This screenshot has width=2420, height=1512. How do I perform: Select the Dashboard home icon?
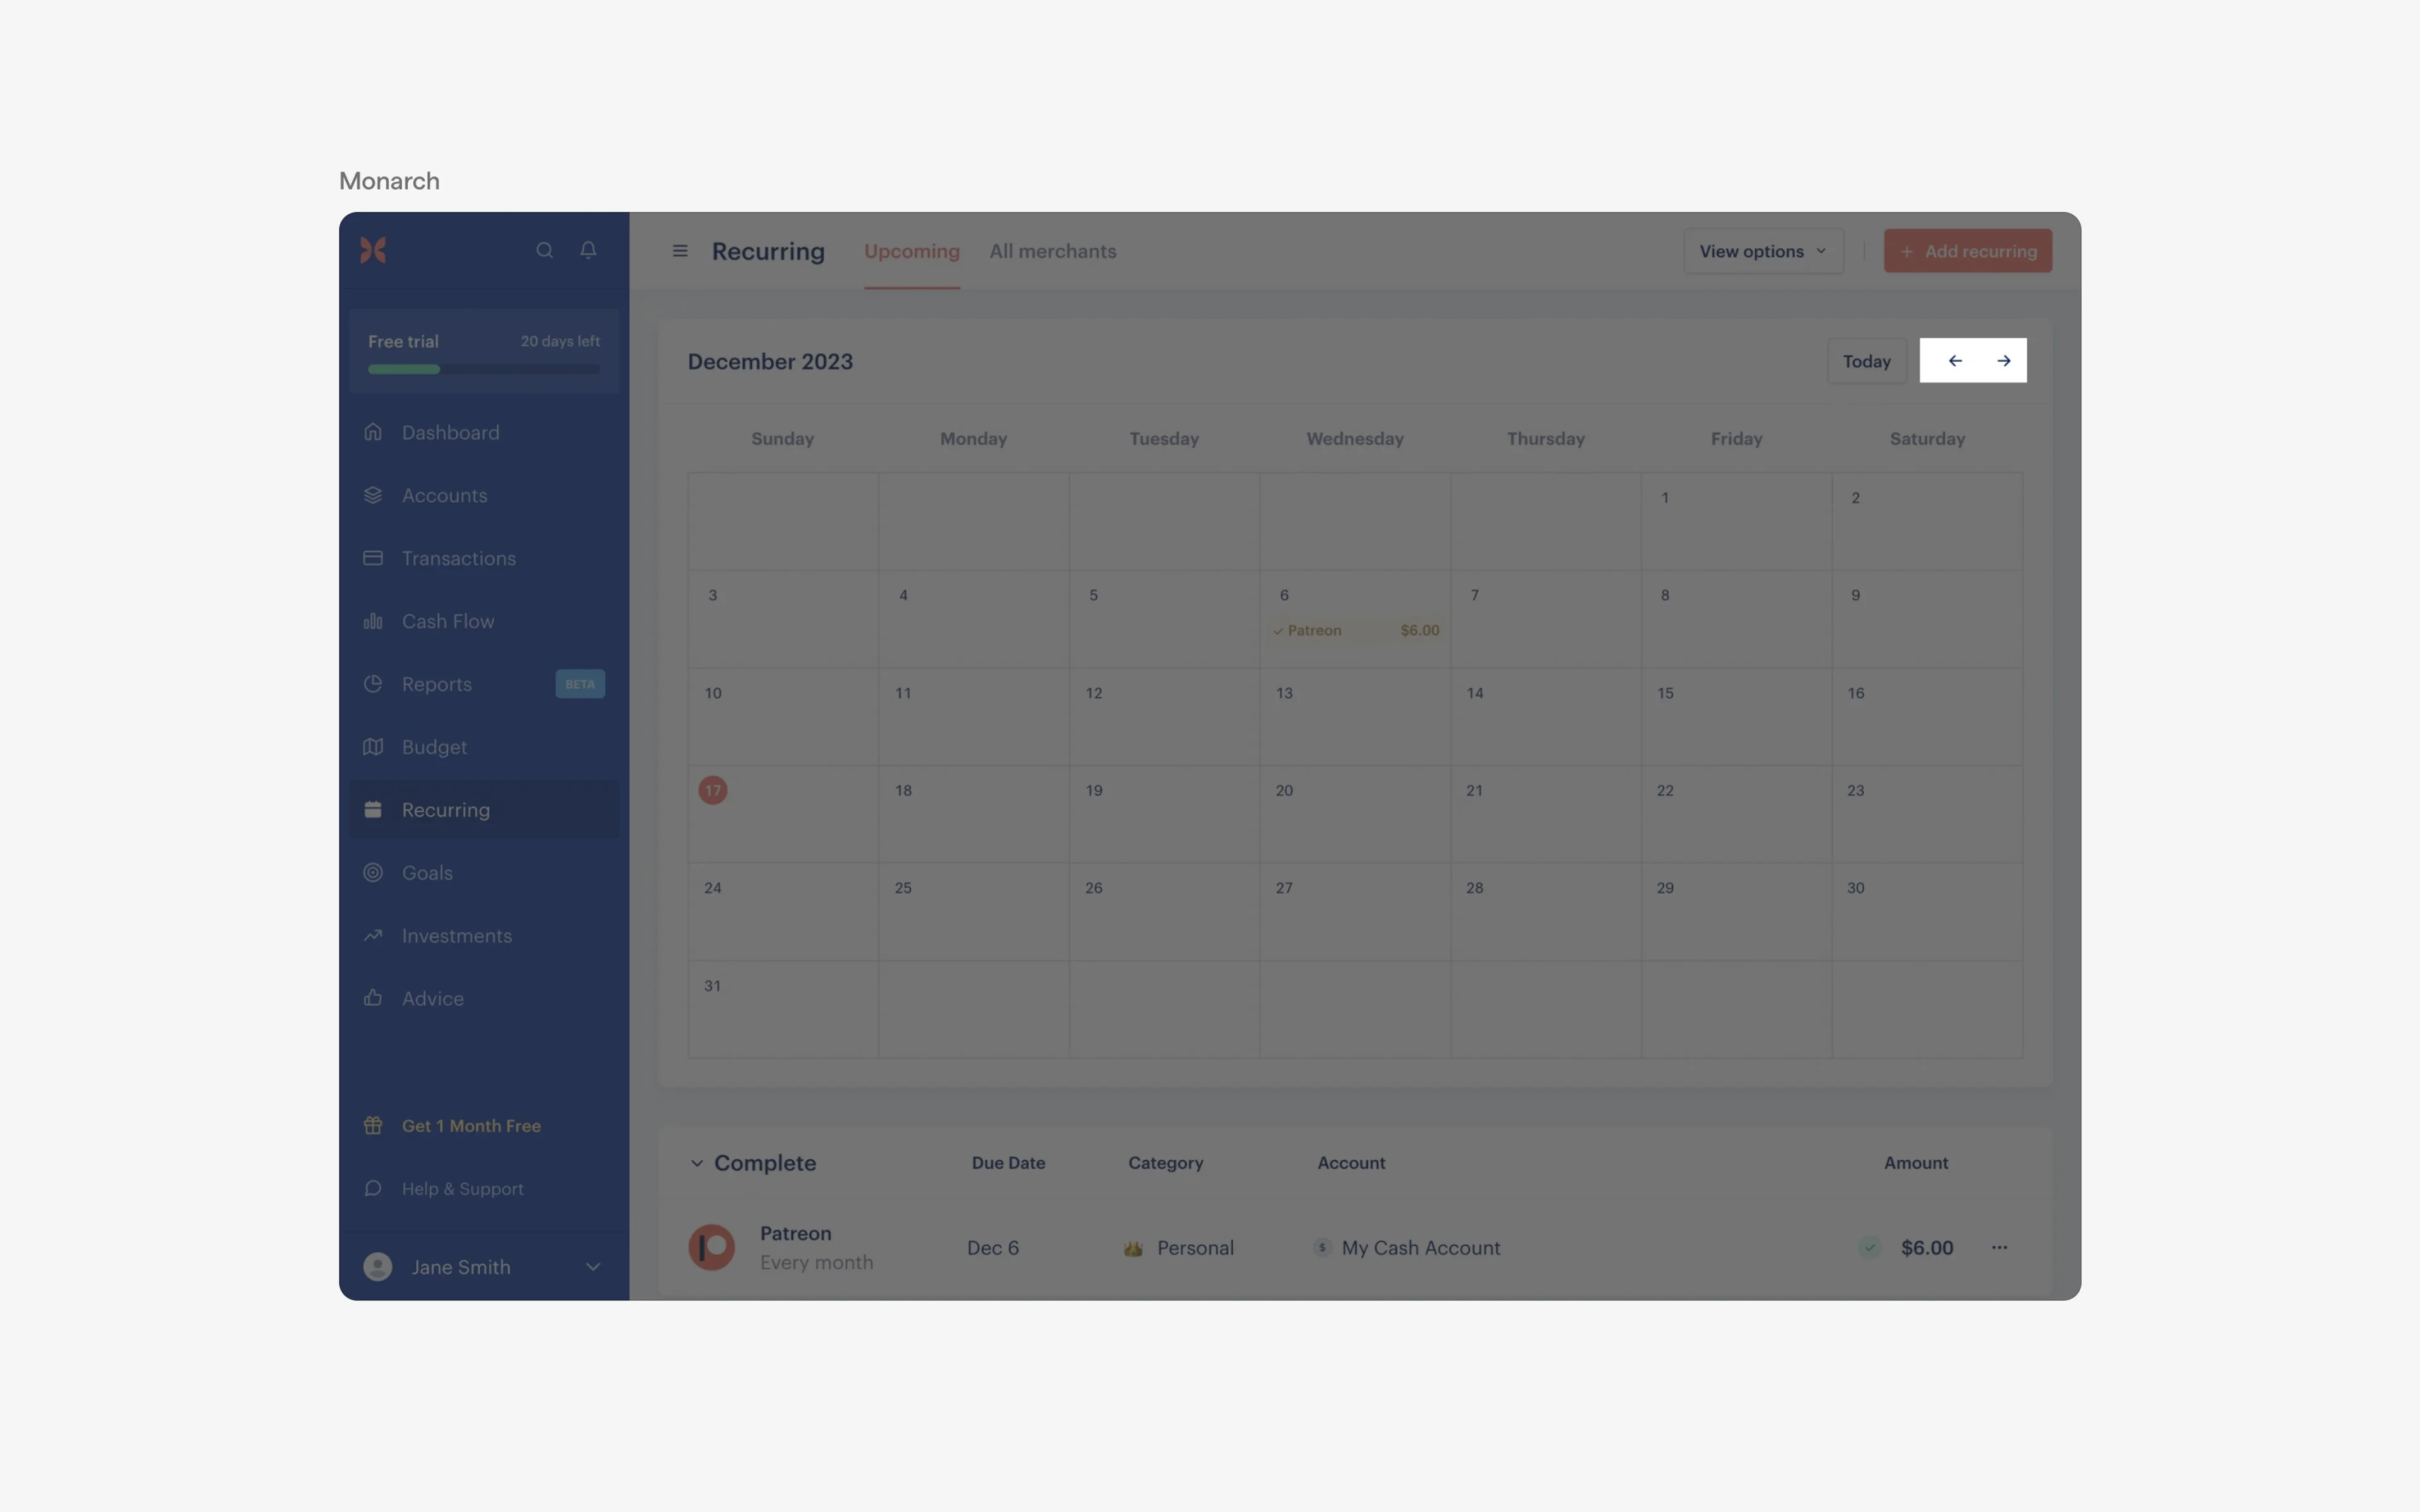point(373,431)
